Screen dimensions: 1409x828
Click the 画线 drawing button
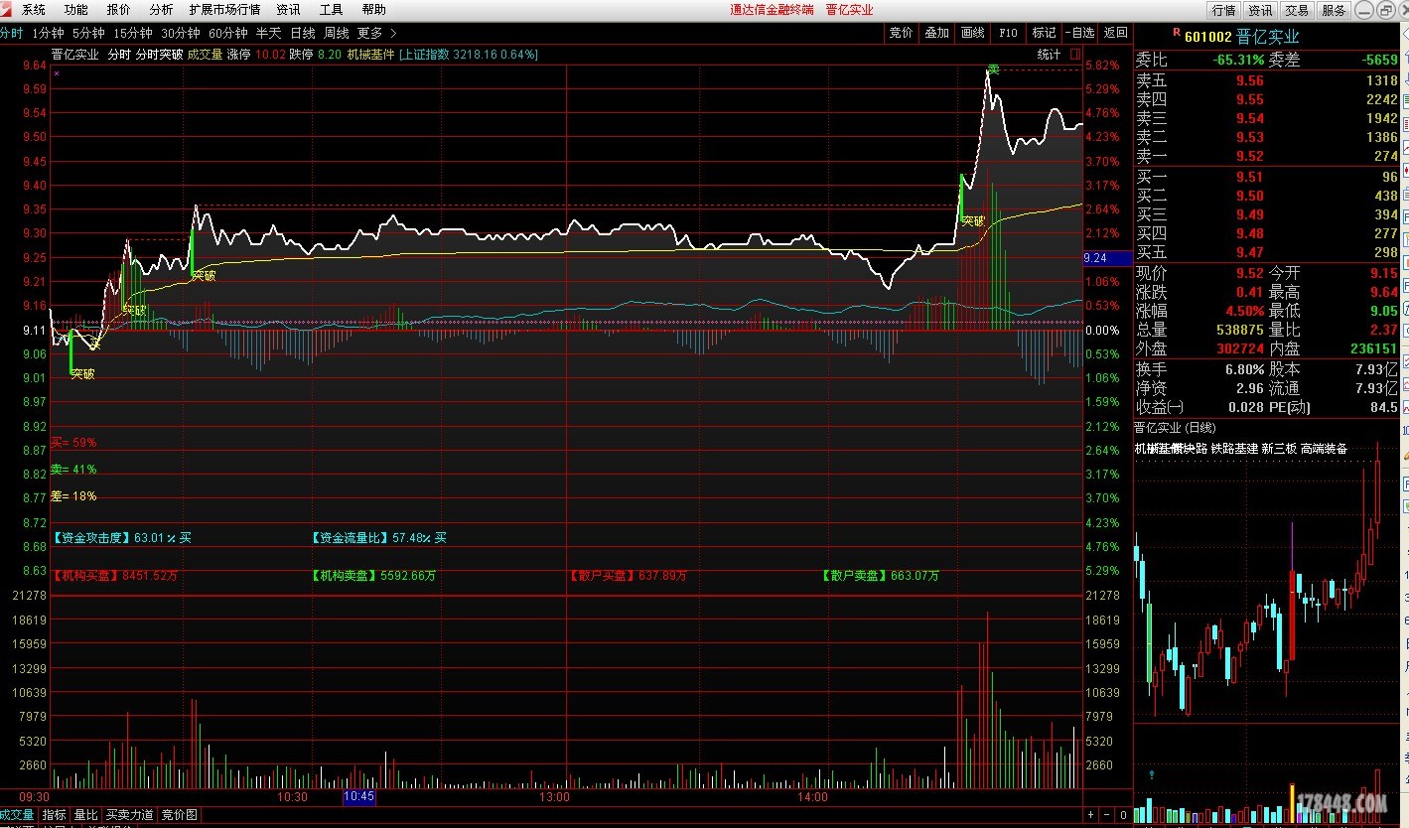pos(972,33)
